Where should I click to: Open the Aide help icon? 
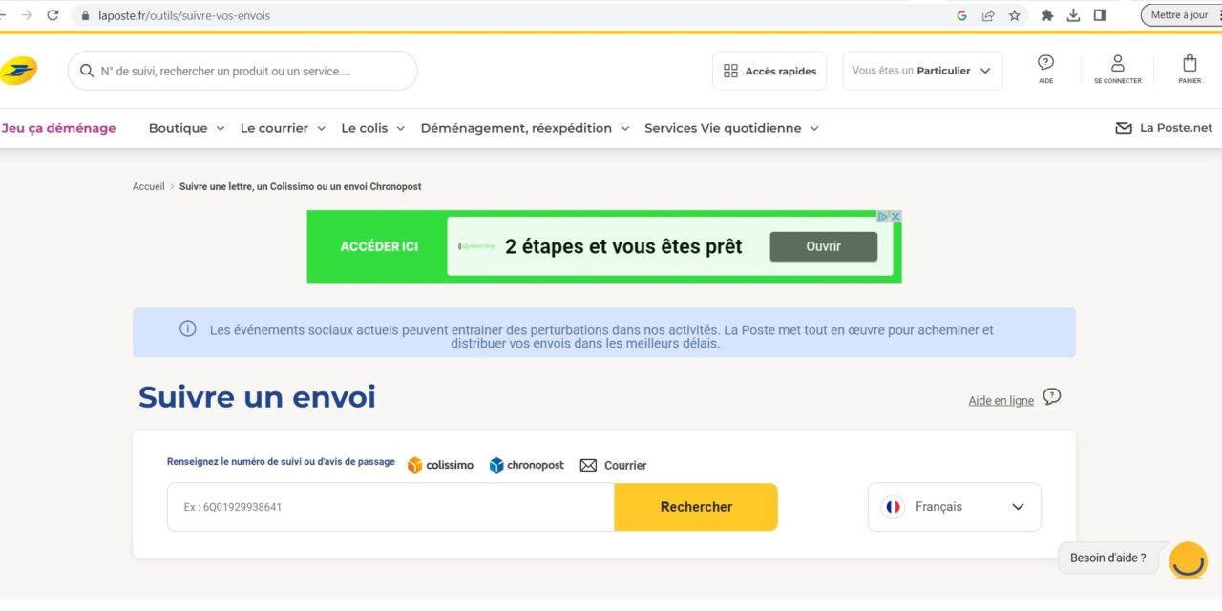1045,63
